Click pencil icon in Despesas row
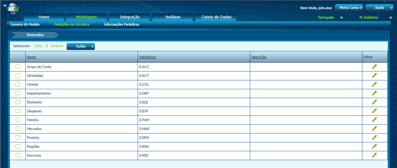 (x=374, y=111)
